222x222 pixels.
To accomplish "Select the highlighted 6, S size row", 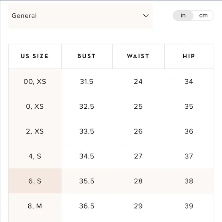I will coord(111,181).
